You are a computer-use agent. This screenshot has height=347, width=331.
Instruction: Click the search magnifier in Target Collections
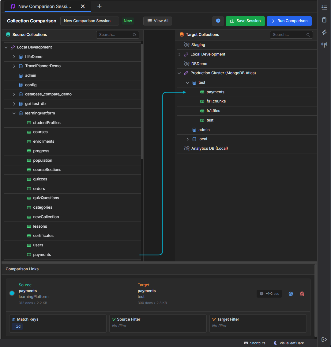point(308,35)
